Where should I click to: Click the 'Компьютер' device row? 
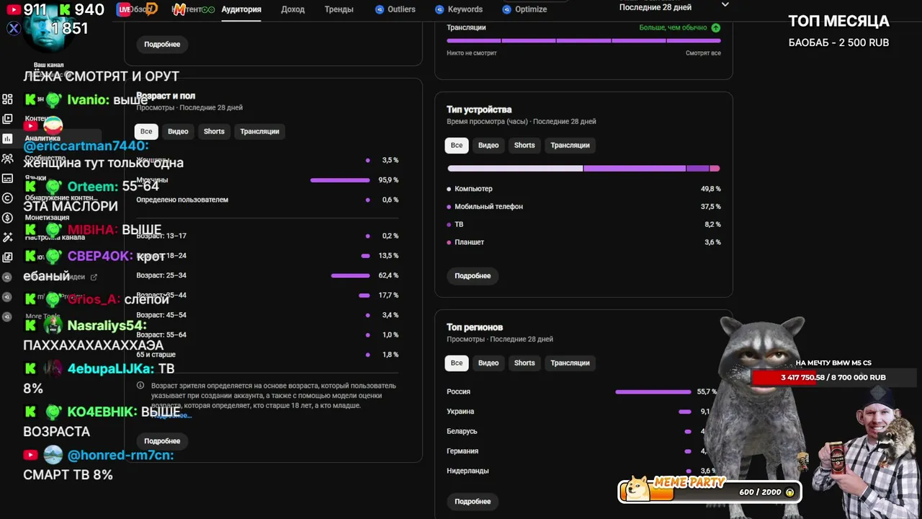(583, 189)
